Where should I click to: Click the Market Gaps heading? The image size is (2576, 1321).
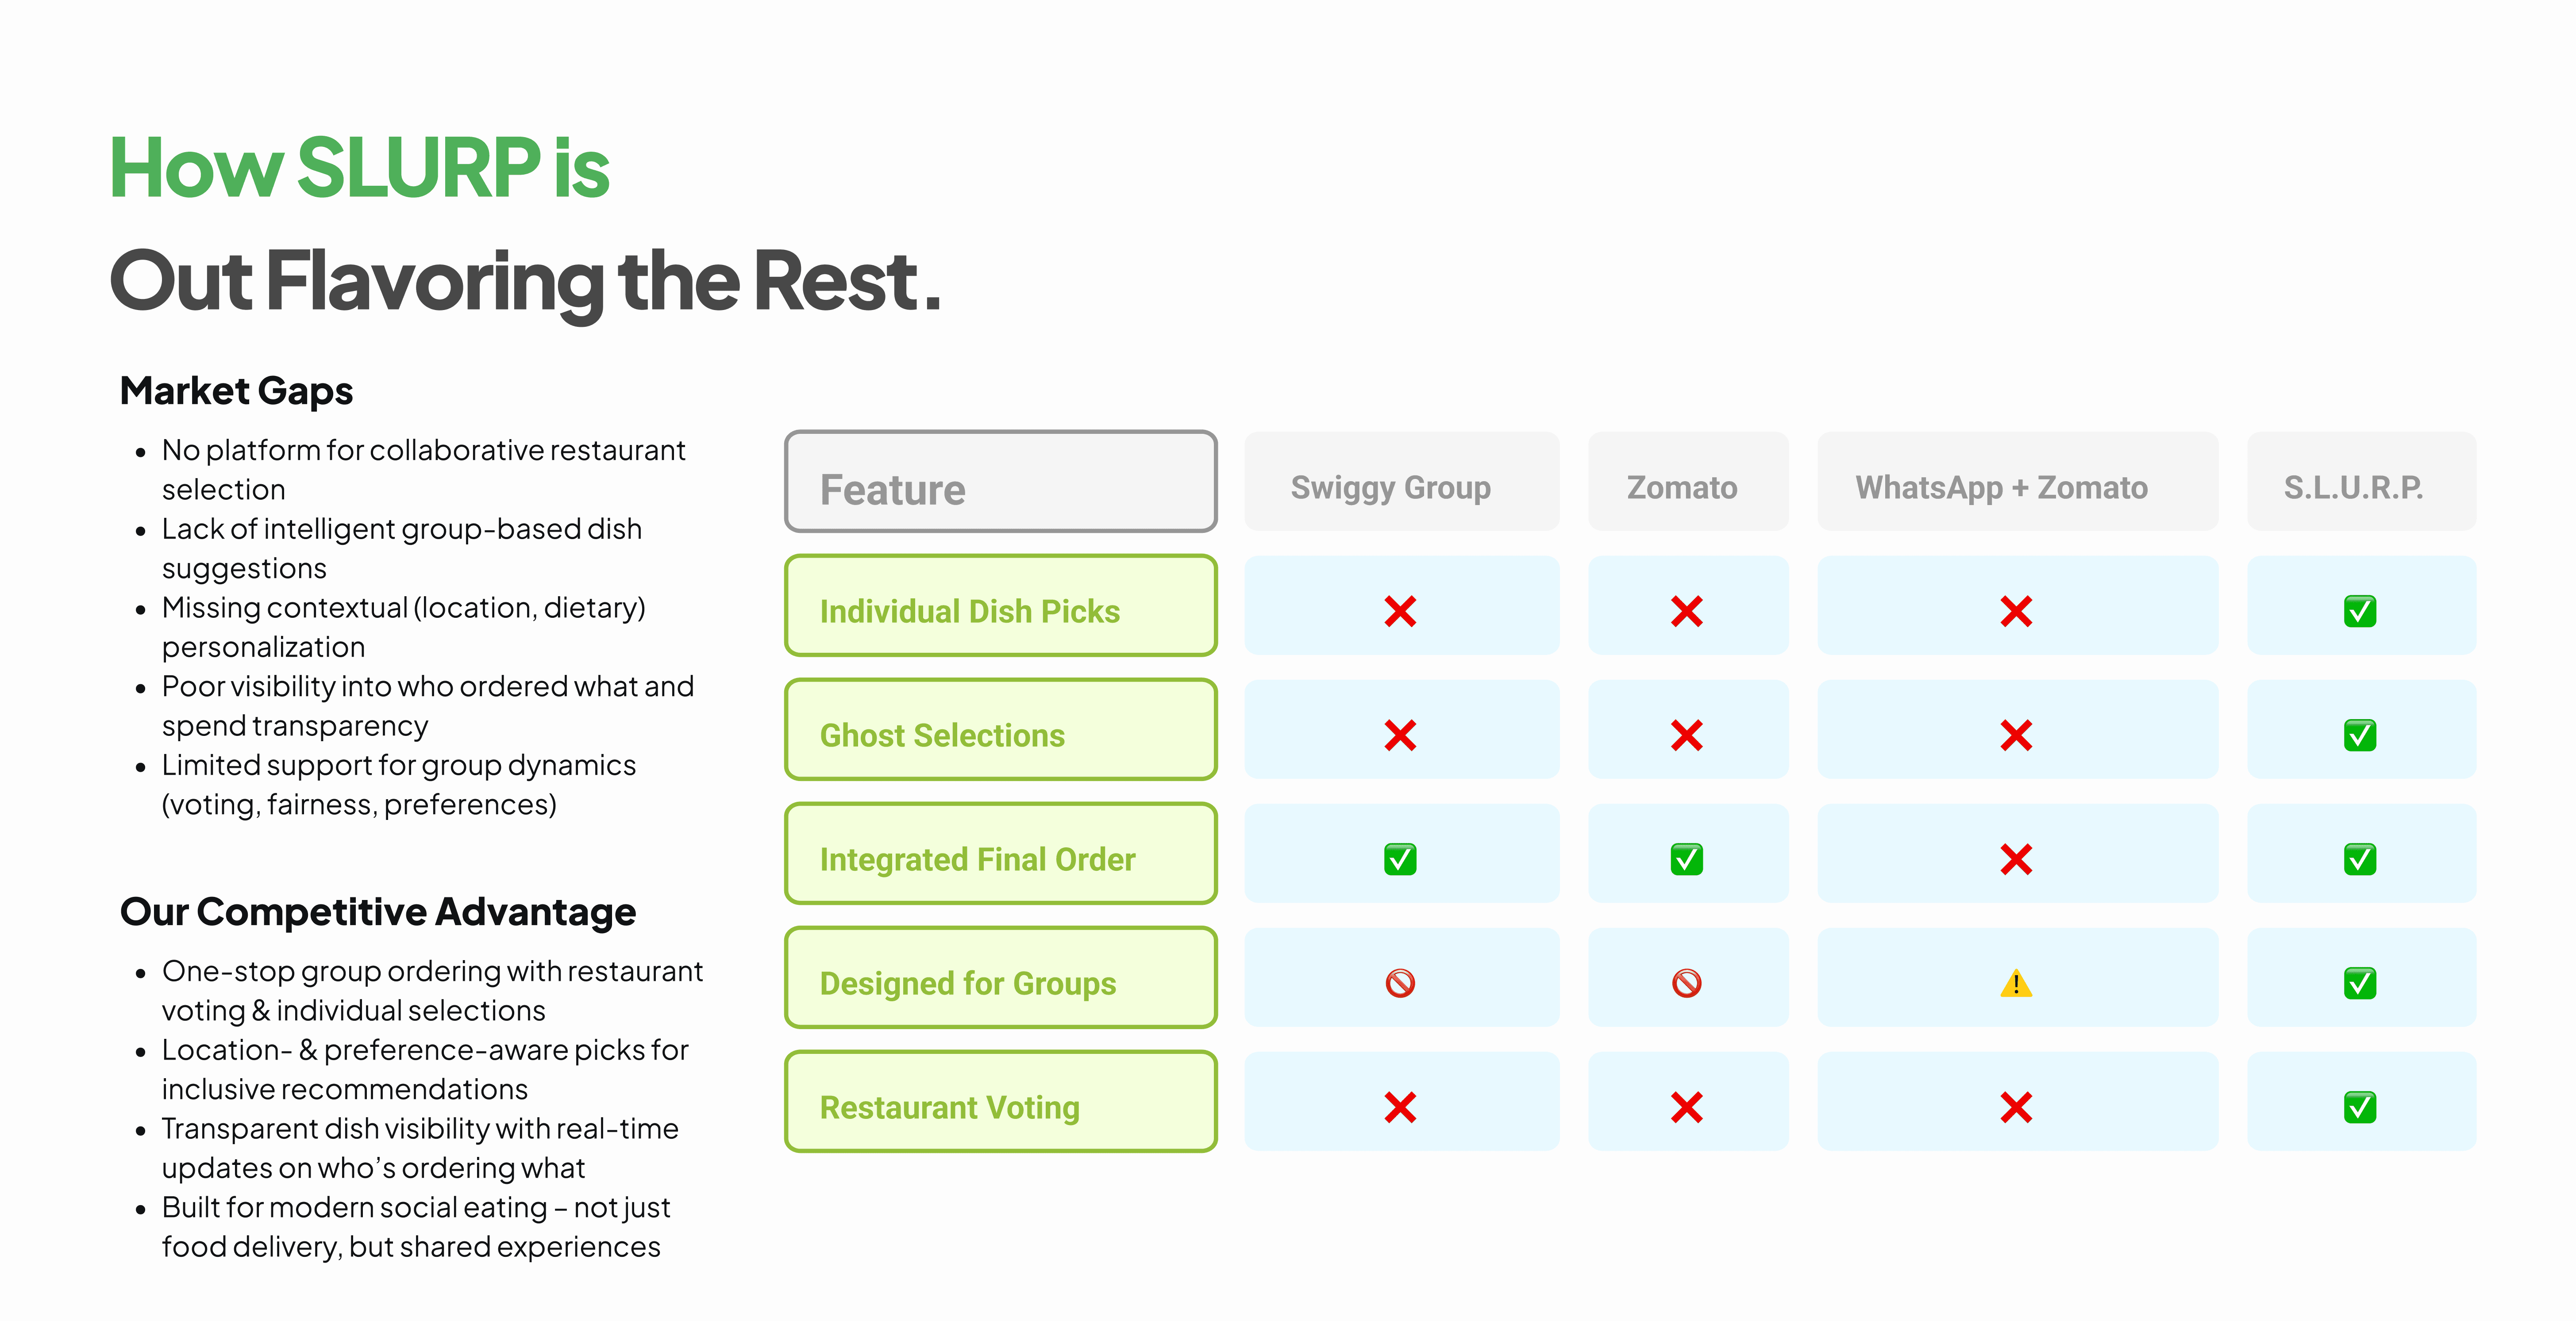(x=236, y=391)
